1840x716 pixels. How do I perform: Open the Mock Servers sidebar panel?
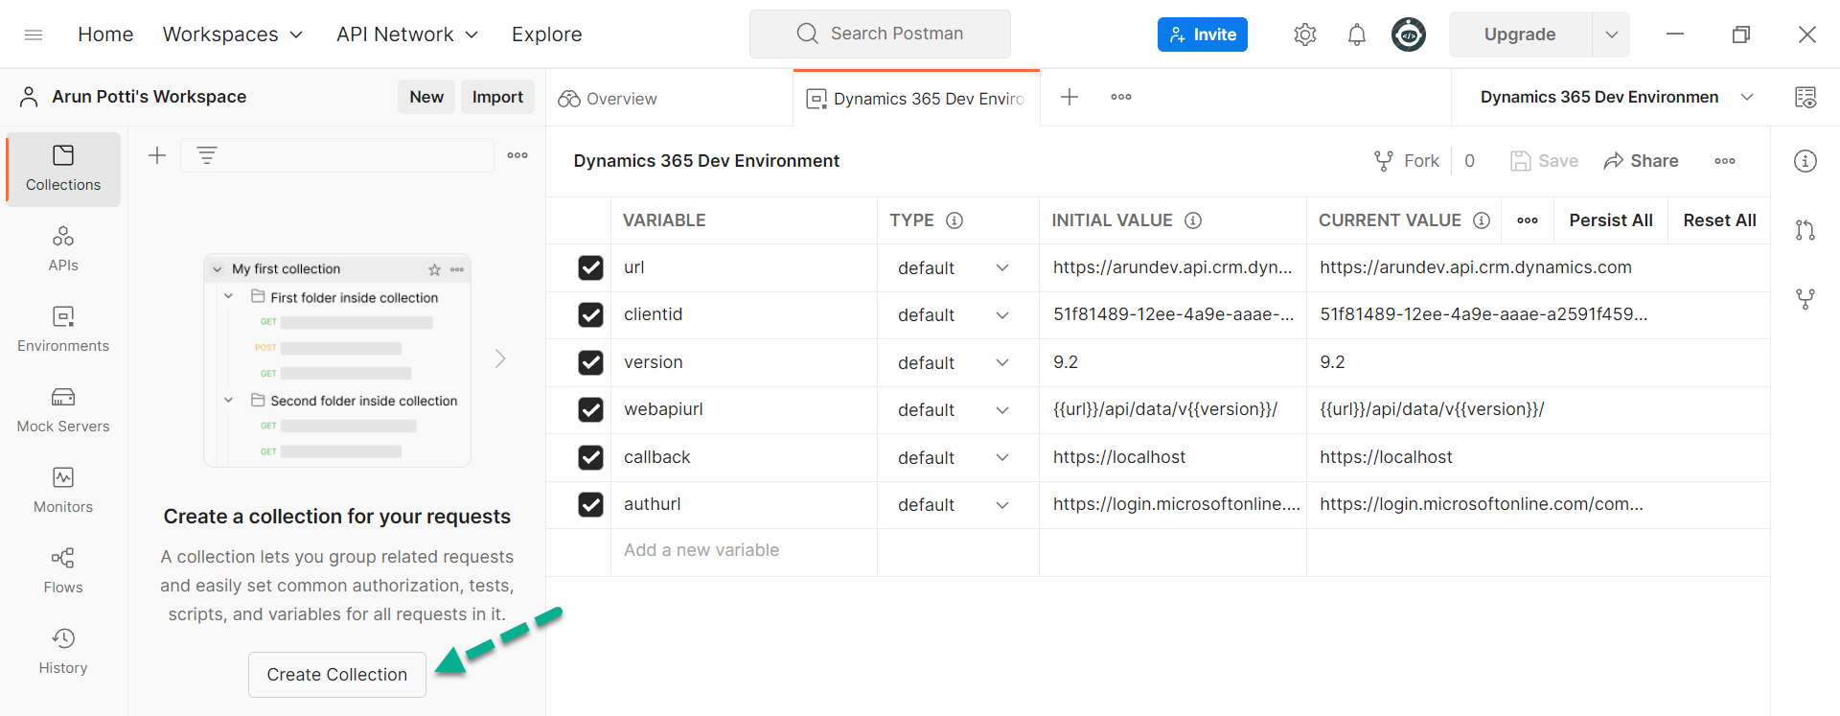[x=63, y=410]
